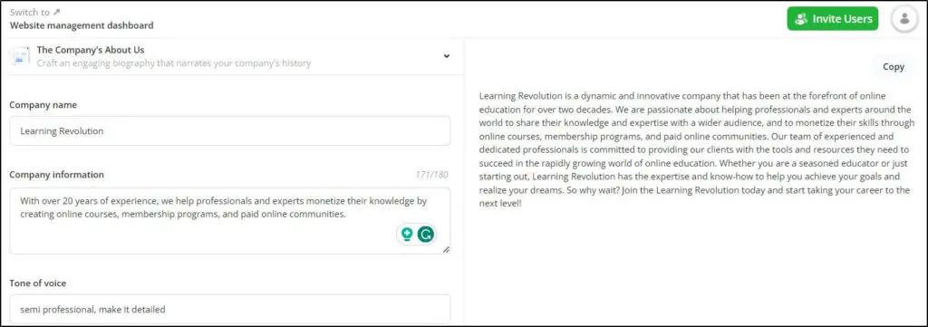Click the About Us template document icon
The height and width of the screenshot is (327, 928).
pyautogui.click(x=20, y=56)
